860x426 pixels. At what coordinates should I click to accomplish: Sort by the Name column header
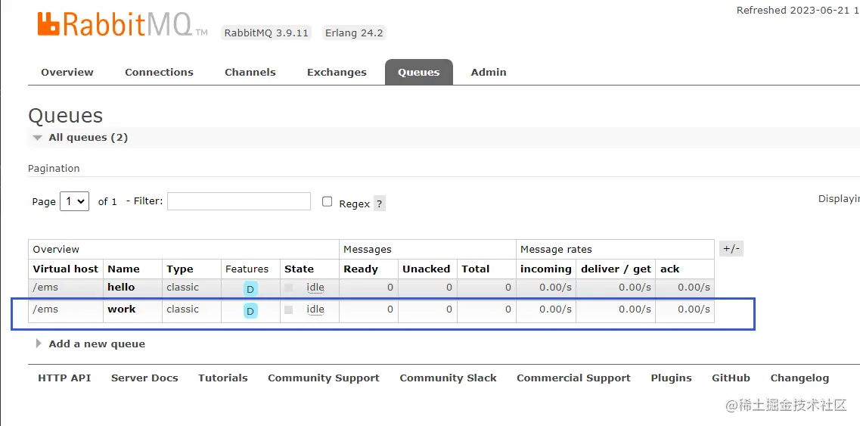click(x=123, y=269)
